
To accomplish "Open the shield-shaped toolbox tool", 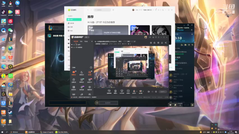I will click(x=90, y=88).
